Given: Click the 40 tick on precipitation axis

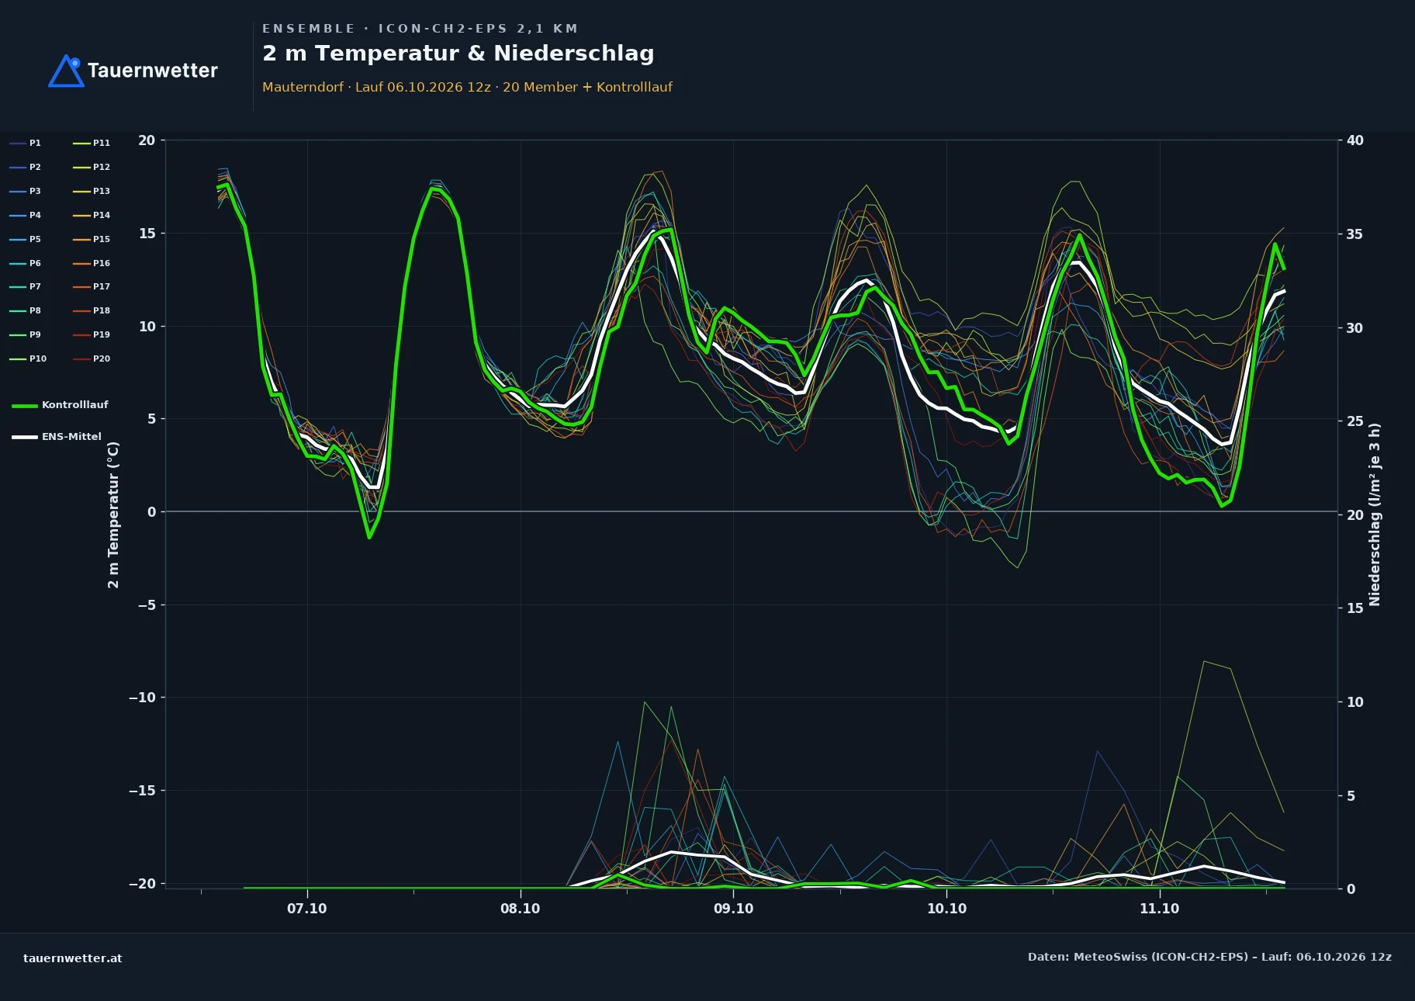Looking at the screenshot, I should tap(1355, 140).
